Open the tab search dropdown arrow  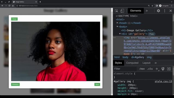tap(172, 2)
